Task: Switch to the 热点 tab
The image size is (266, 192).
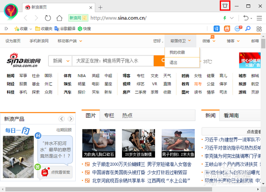Action: (x=127, y=115)
